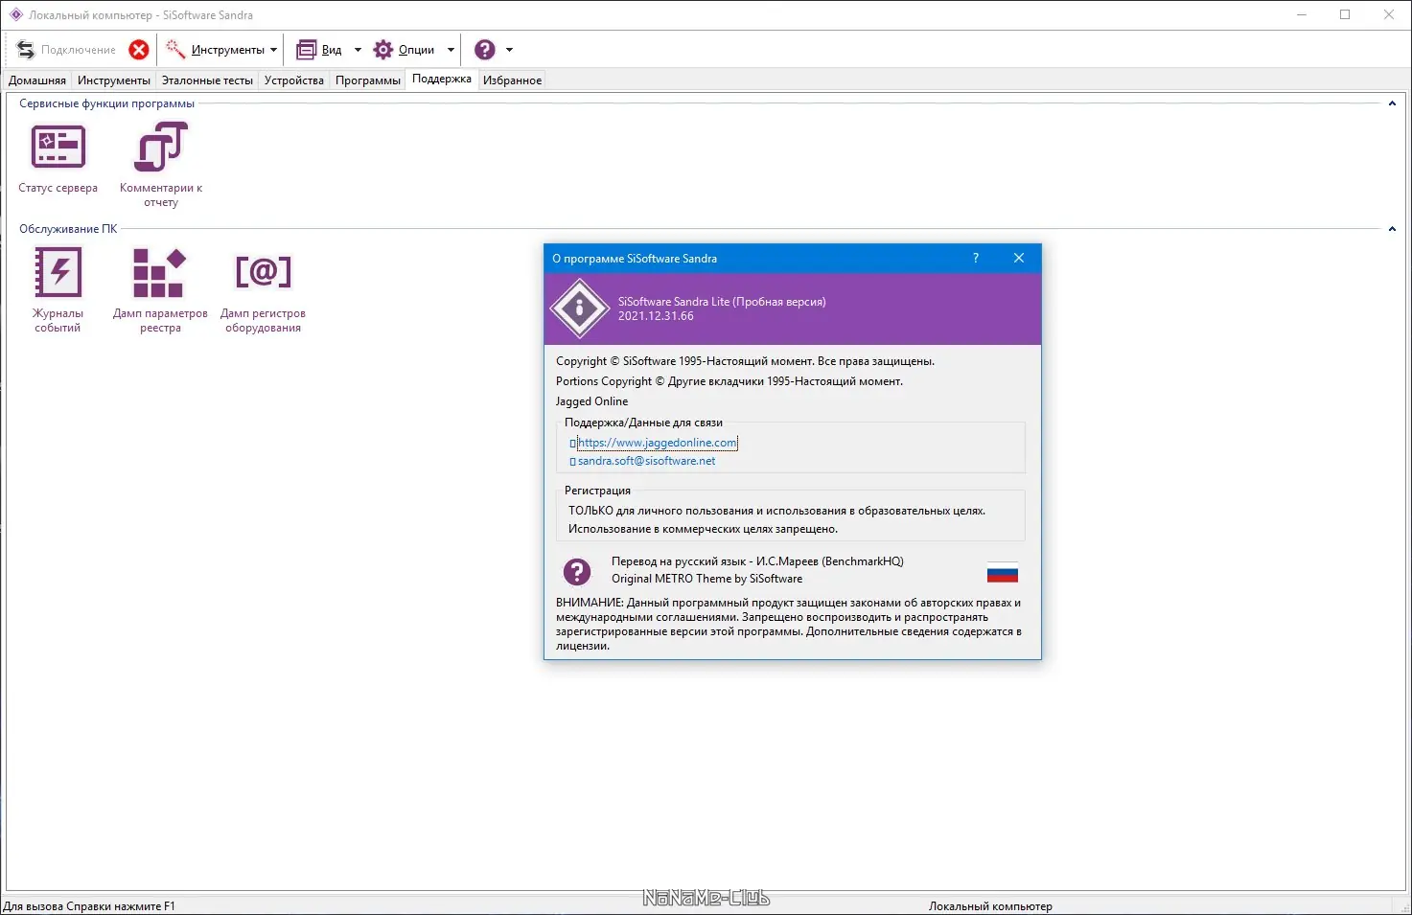1412x915 pixels.
Task: Open the help button dropdown arrow
Action: 509,50
